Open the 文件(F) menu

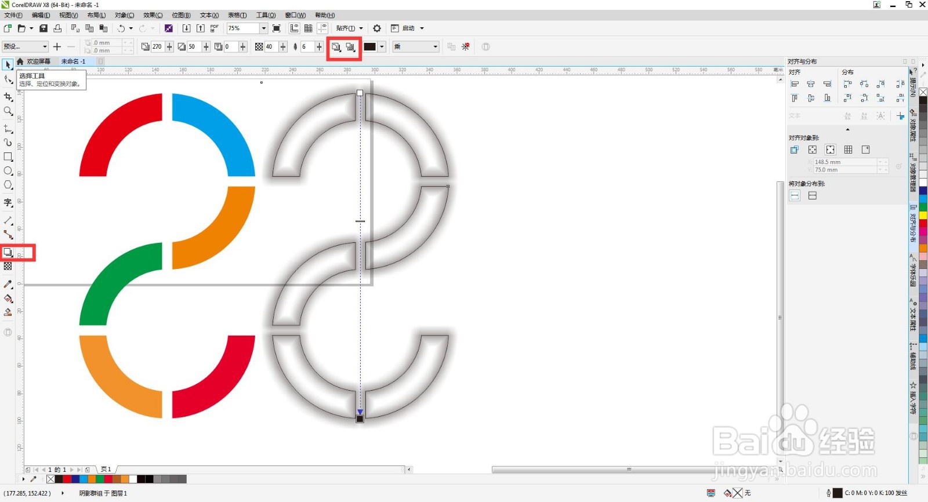point(13,15)
